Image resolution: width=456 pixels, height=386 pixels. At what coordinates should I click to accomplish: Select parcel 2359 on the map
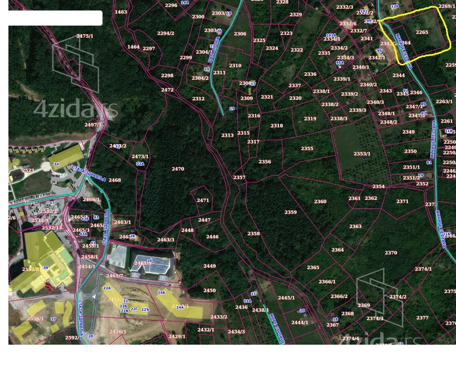point(291,212)
